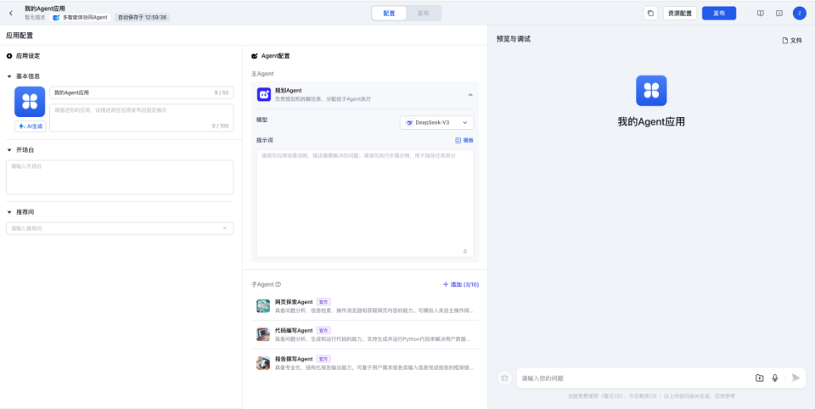Open the feedback message icon in header
The image size is (815, 409).
pos(778,13)
